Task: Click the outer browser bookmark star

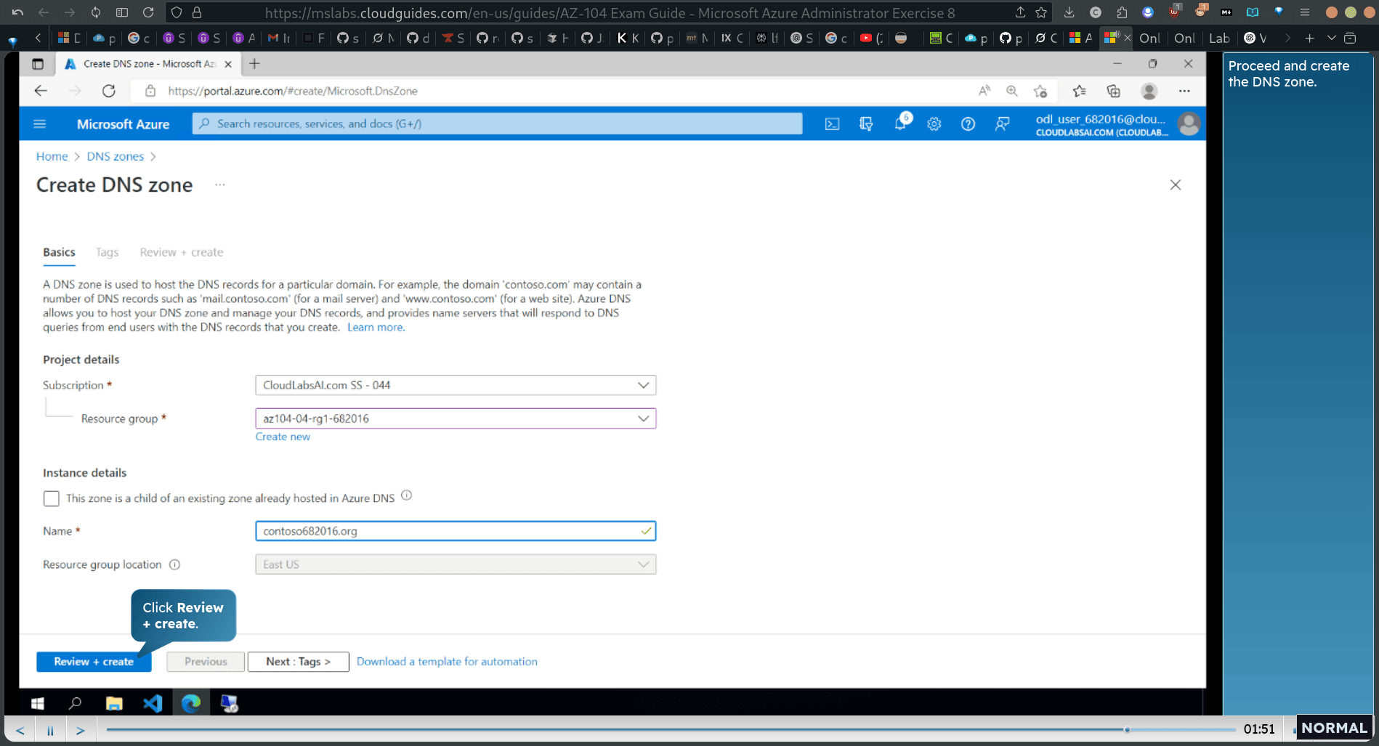Action: [x=1041, y=12]
